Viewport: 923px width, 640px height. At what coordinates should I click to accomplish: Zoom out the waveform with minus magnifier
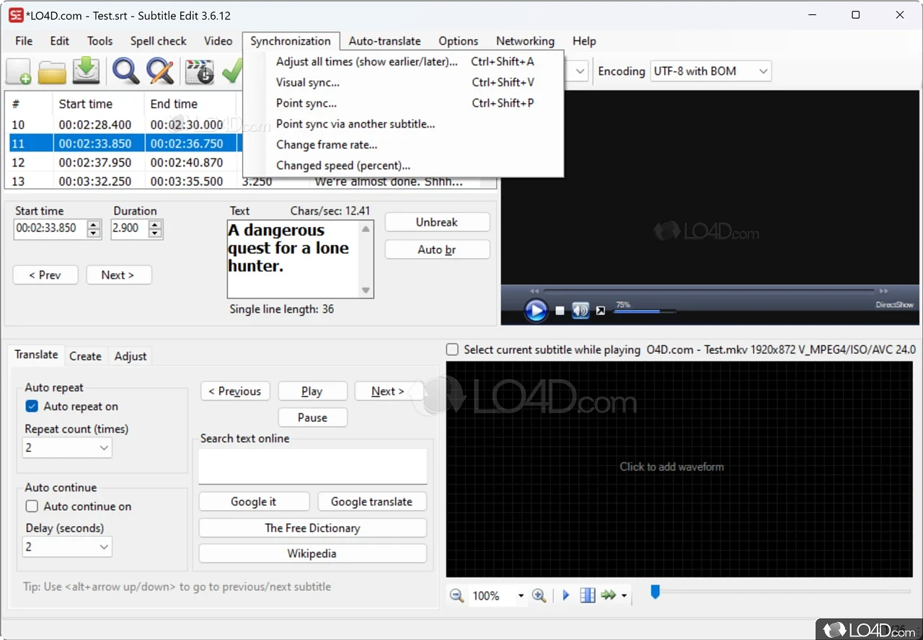456,595
